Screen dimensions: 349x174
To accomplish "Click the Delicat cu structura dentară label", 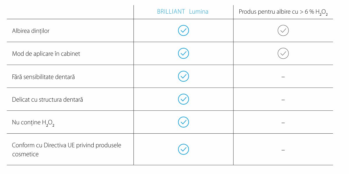I will point(47,100).
